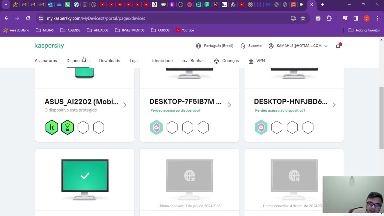Open ASUS_AI2202 device details chevron

pos(125,105)
